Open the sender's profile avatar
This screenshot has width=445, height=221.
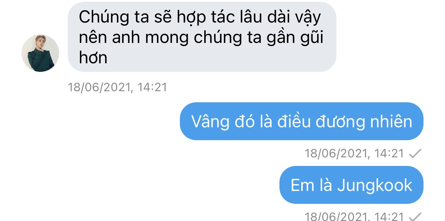[40, 53]
